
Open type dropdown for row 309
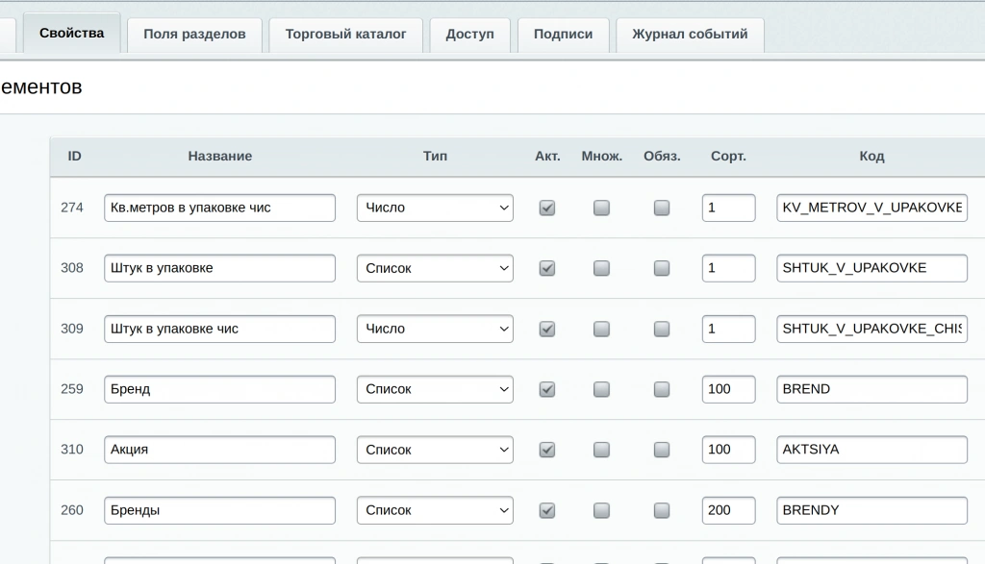435,329
